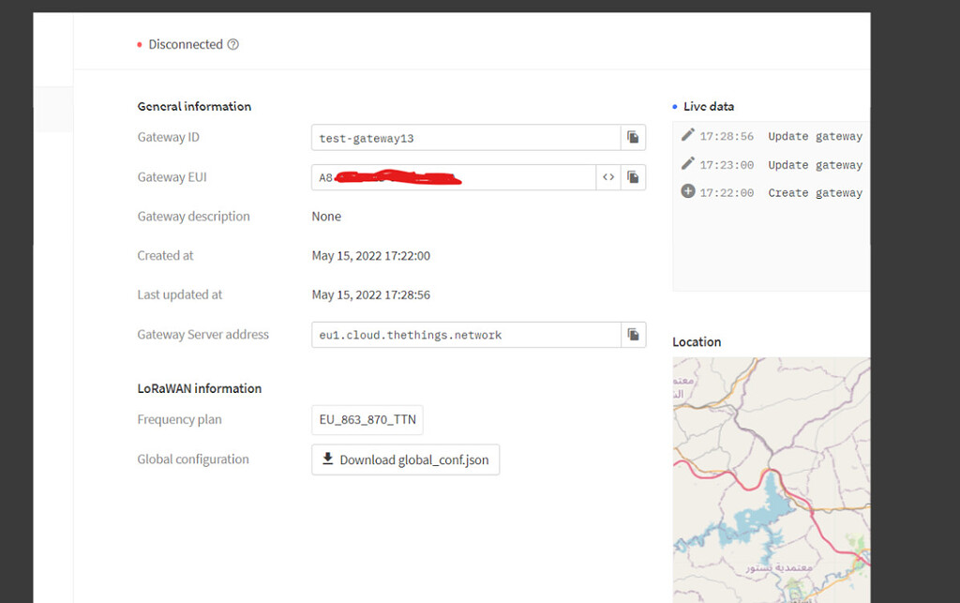The width and height of the screenshot is (960, 603).
Task: Open the Disconnected status help icon
Action: (x=232, y=43)
